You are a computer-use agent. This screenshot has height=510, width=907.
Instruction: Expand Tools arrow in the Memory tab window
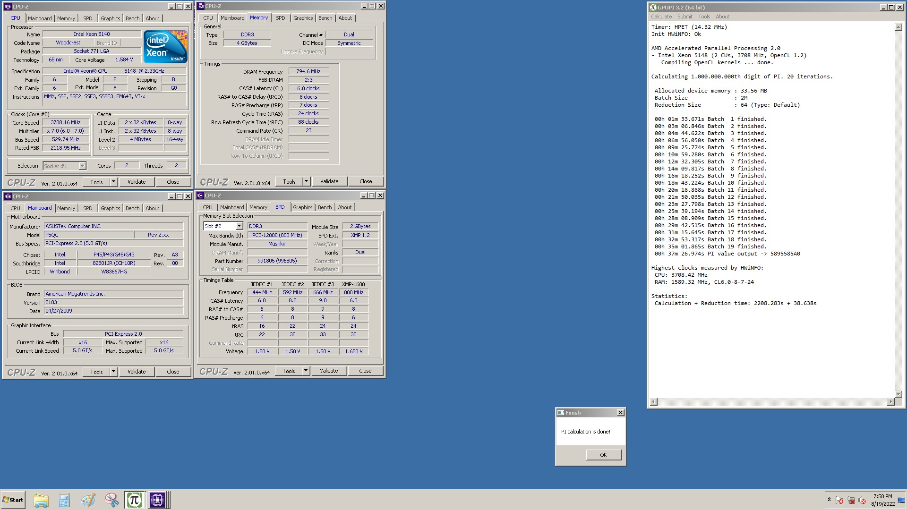tap(306, 181)
